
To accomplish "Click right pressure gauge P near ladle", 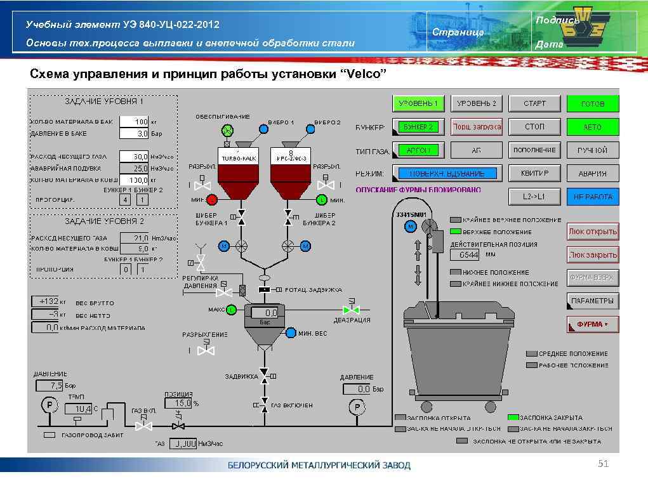I will [x=357, y=407].
